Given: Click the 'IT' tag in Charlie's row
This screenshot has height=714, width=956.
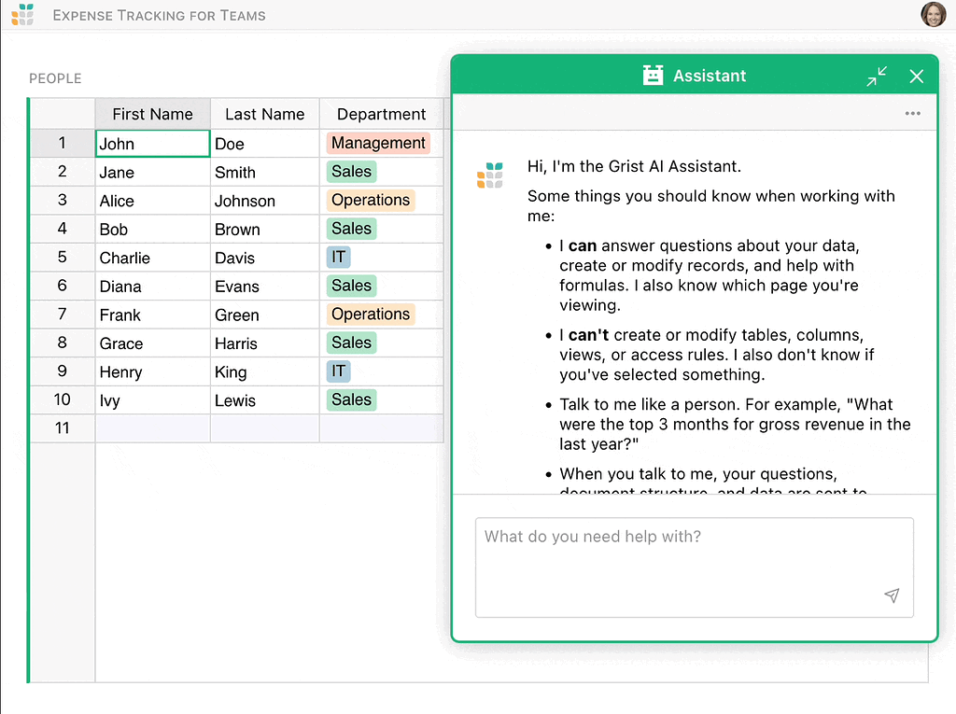Looking at the screenshot, I should [338, 257].
